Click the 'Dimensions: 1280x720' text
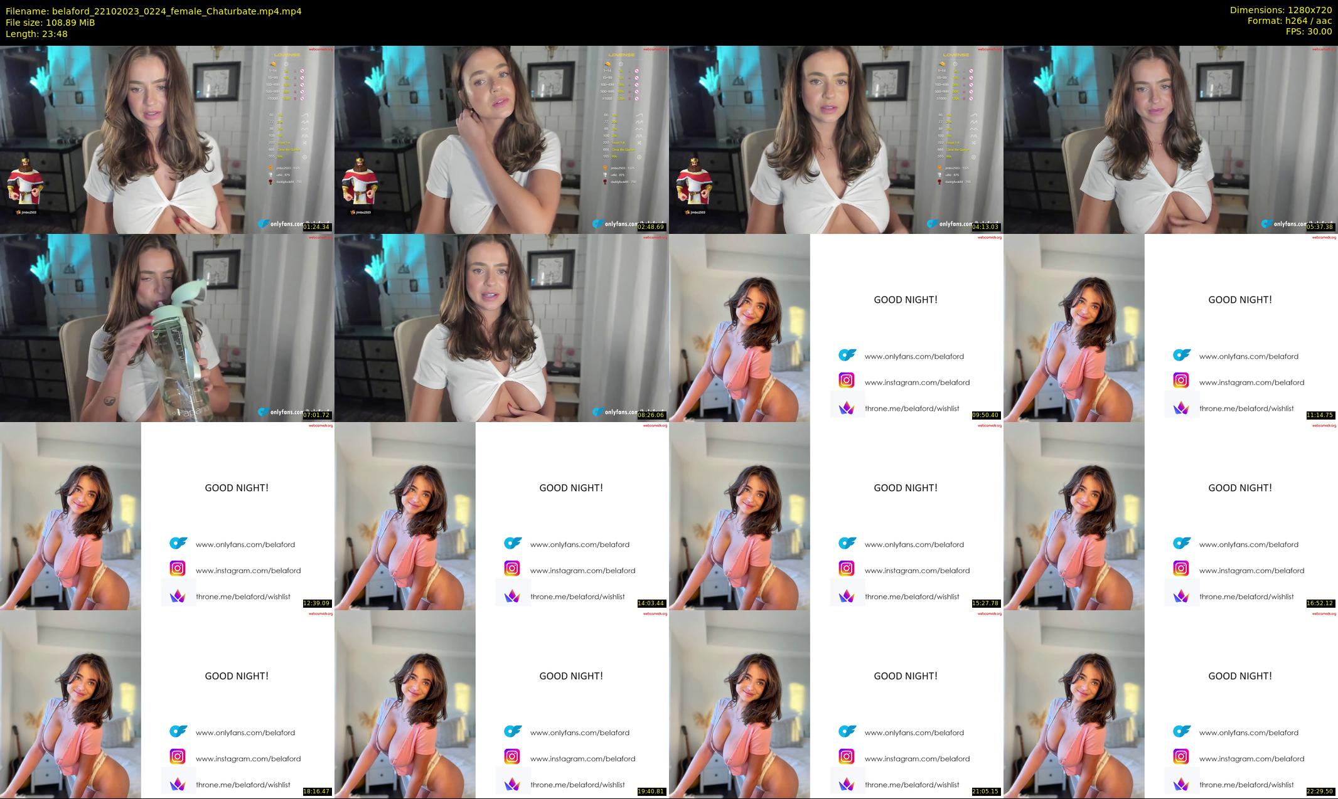 click(x=1281, y=10)
